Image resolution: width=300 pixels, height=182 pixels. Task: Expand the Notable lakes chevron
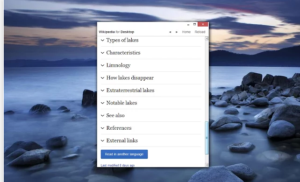tap(102, 103)
